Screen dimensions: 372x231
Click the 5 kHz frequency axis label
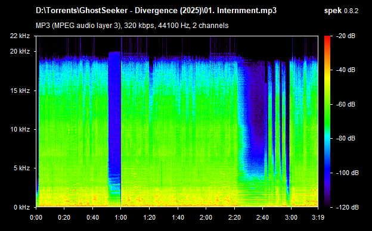coord(21,168)
